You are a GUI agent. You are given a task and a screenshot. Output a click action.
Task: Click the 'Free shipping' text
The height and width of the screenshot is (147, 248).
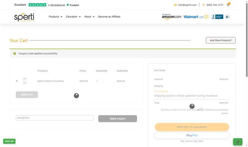pos(161,91)
